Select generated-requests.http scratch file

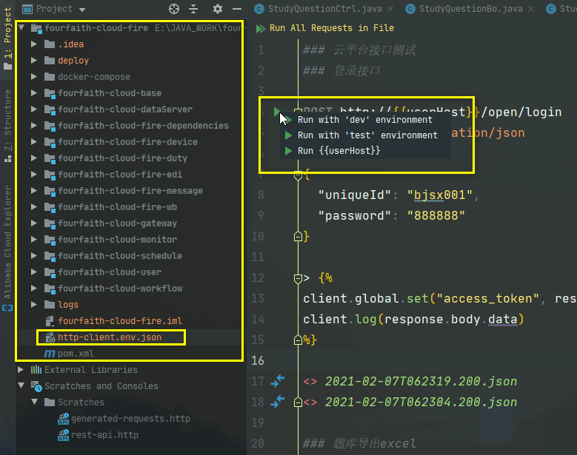coord(130,418)
